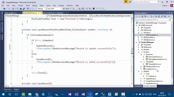This screenshot has width=174, height=97.
Task: Click the Home icon in Solution Explorer
Action: click(142, 16)
